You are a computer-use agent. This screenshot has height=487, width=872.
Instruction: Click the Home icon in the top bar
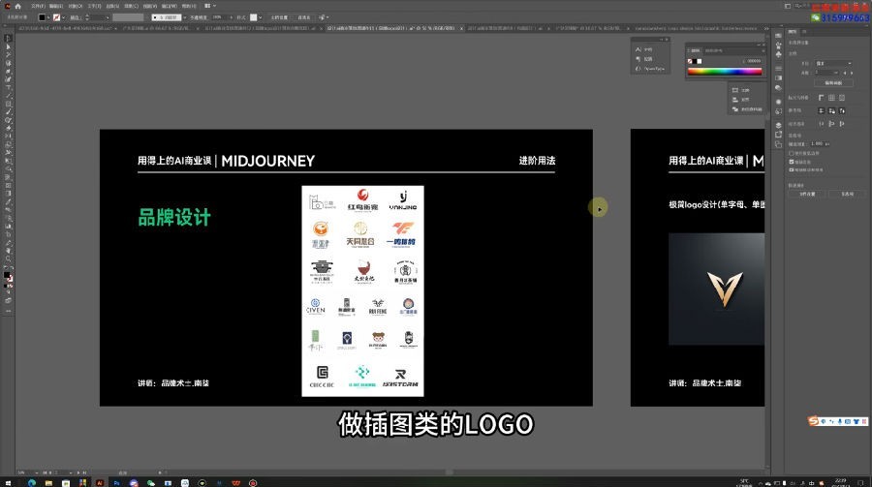[x=17, y=6]
